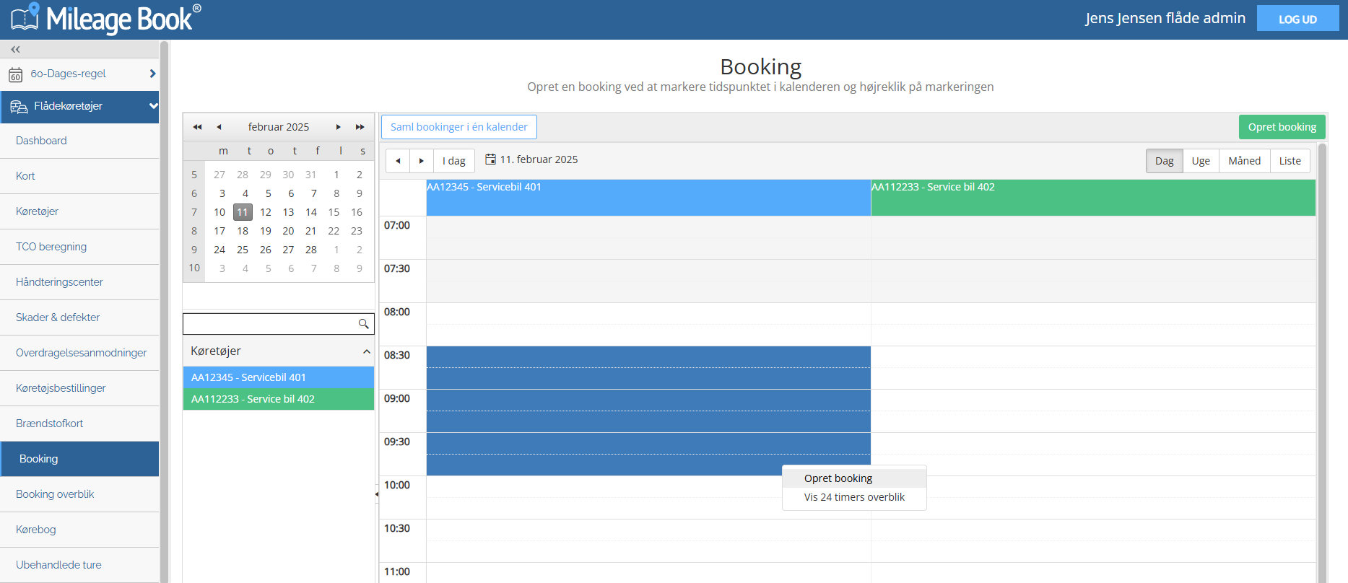Viewport: 1348px width, 583px height.
Task: Jump to the next year in the mini calendar
Action: click(x=360, y=127)
